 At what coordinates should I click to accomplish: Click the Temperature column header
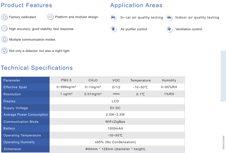coord(140,81)
